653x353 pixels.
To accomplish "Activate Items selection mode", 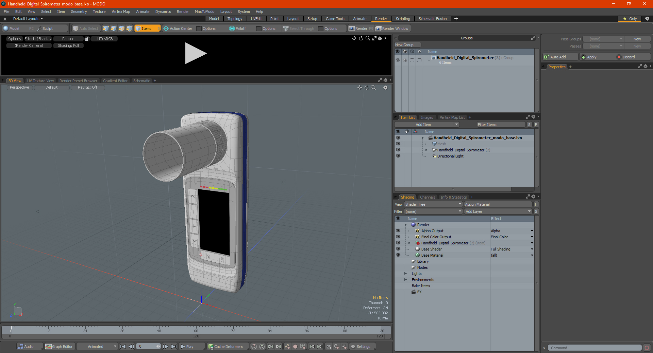I will (147, 29).
